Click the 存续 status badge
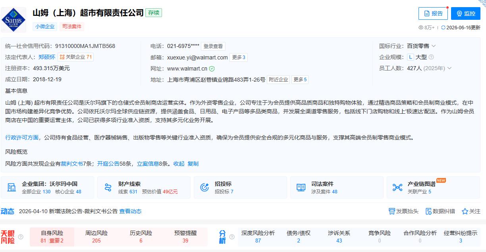This screenshot has width=486, height=252. (154, 13)
